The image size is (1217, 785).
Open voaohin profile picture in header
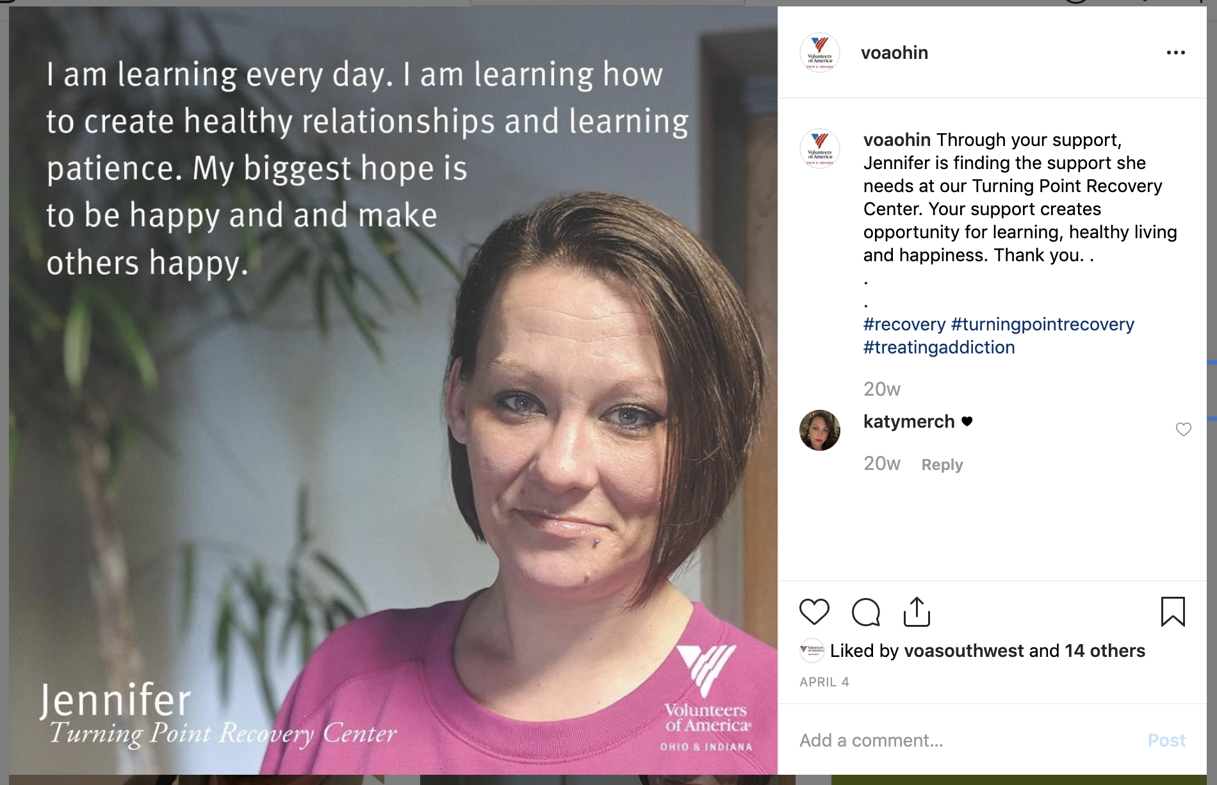point(820,53)
